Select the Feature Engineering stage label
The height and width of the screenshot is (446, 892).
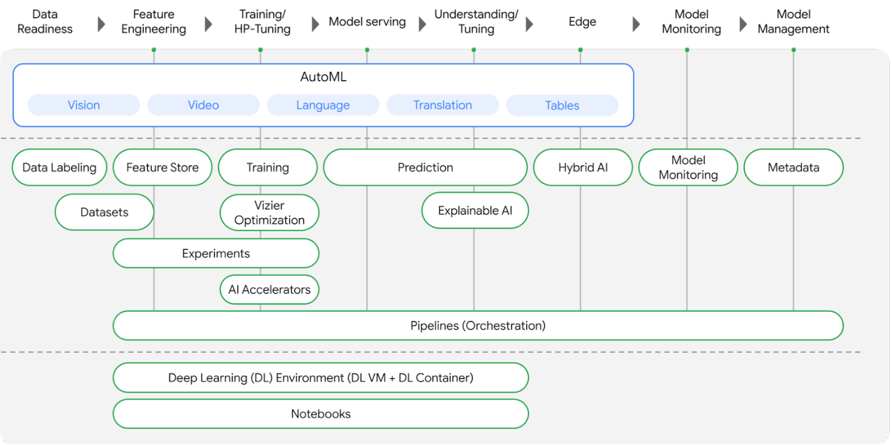(x=154, y=22)
